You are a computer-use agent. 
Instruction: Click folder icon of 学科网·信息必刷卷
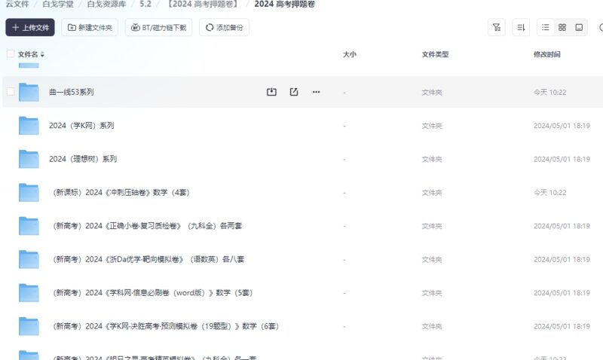pos(29,293)
